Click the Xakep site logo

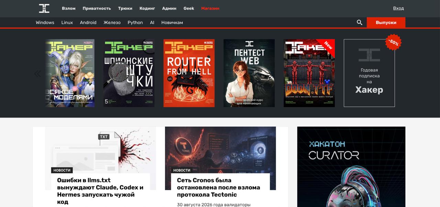click(x=44, y=8)
